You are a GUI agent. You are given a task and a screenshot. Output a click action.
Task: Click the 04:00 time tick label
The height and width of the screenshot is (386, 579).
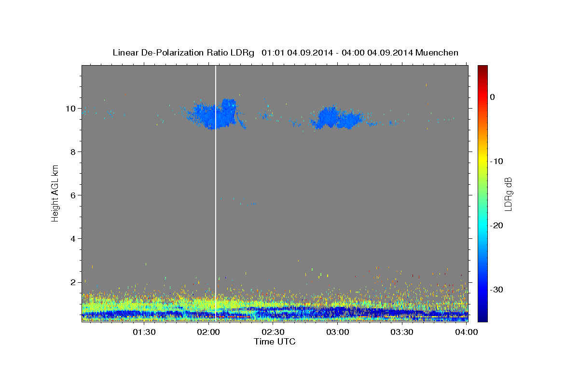point(467,332)
